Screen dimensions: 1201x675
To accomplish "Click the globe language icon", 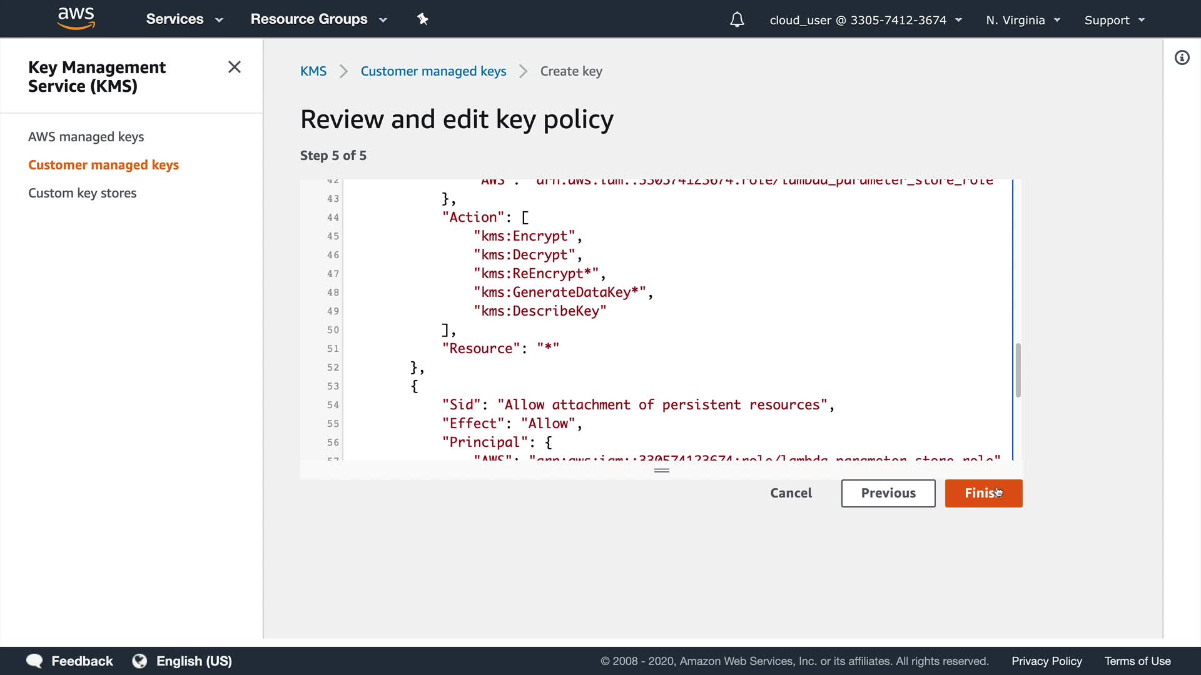I will (x=139, y=661).
